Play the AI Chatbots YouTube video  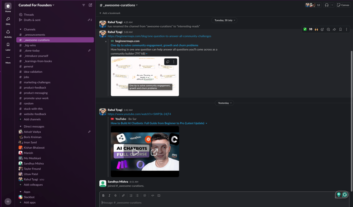pyautogui.click(x=136, y=152)
